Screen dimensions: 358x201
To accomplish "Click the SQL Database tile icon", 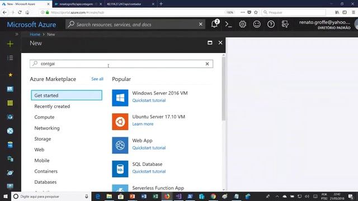I will [120, 169].
